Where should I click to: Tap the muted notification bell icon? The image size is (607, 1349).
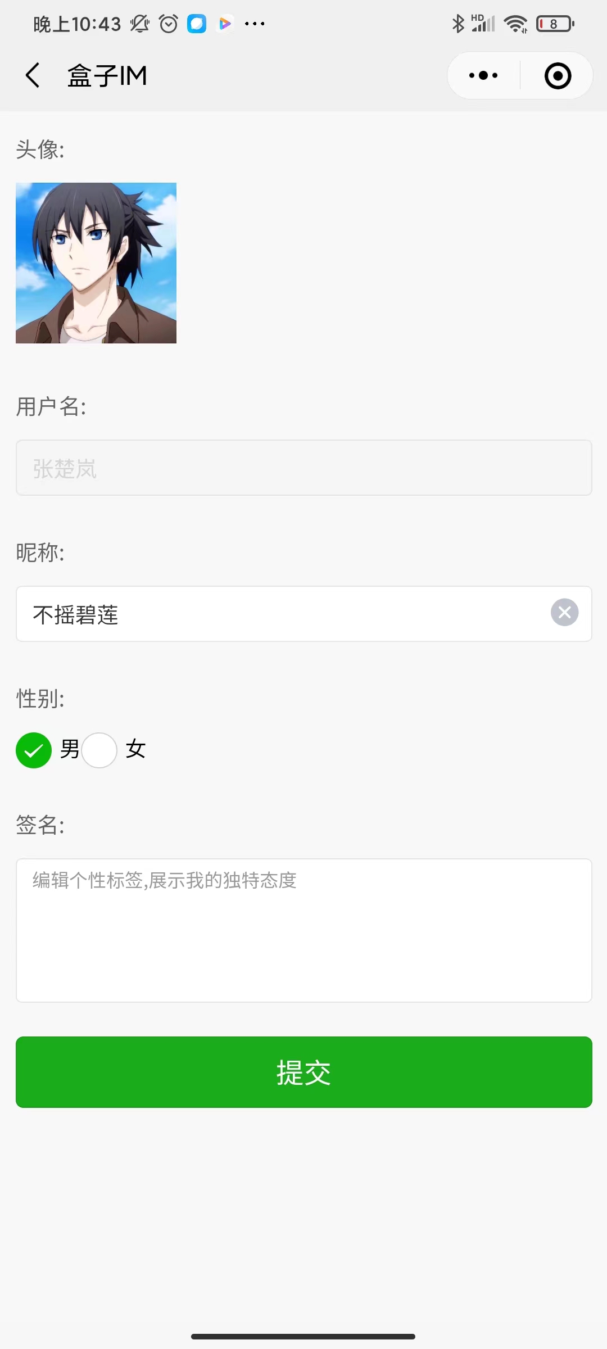click(x=139, y=24)
